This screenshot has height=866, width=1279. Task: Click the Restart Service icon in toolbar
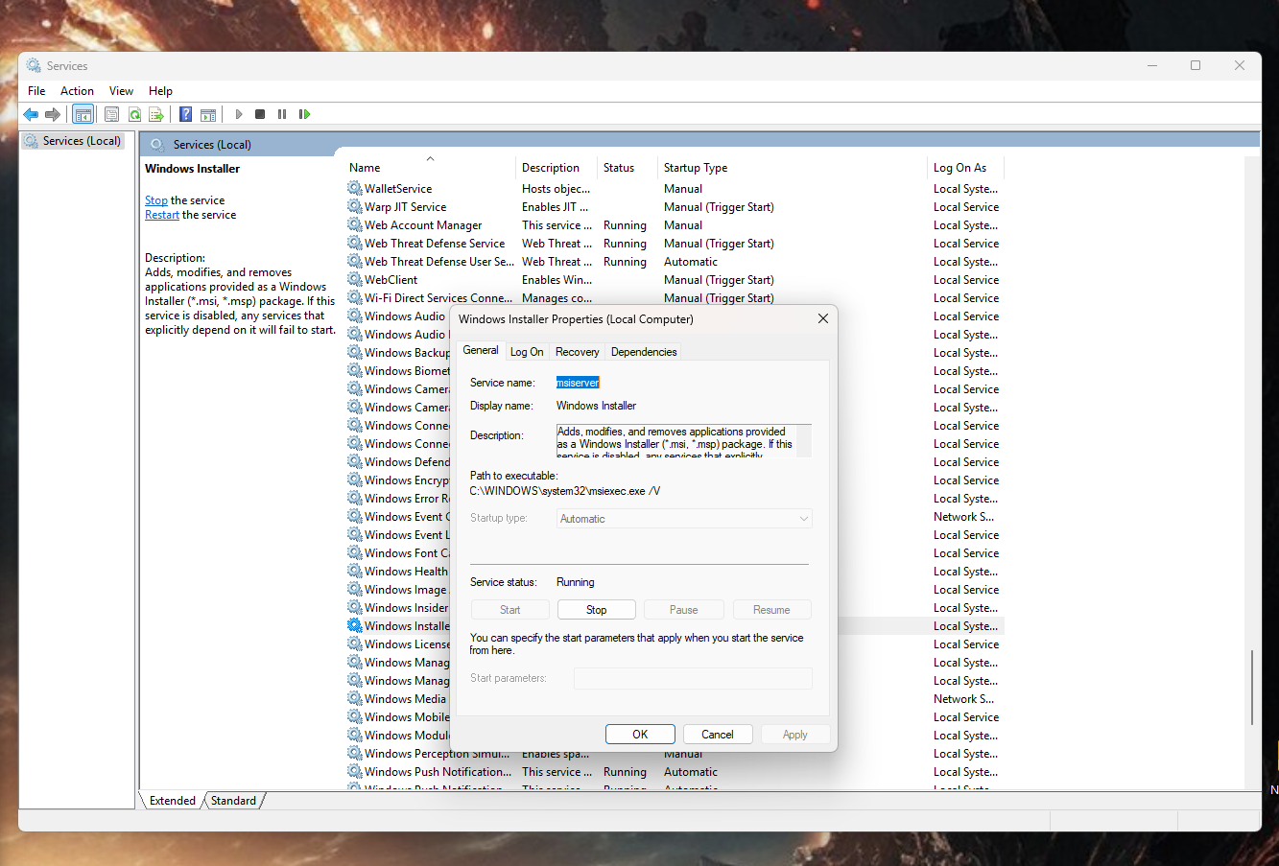[x=304, y=114]
